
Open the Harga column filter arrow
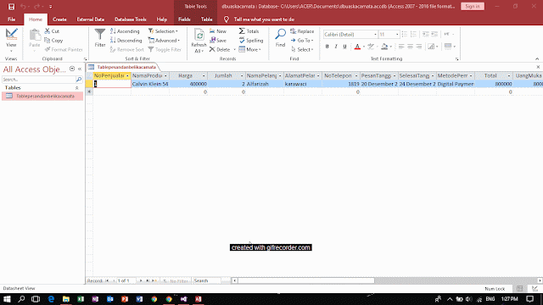tap(204, 75)
